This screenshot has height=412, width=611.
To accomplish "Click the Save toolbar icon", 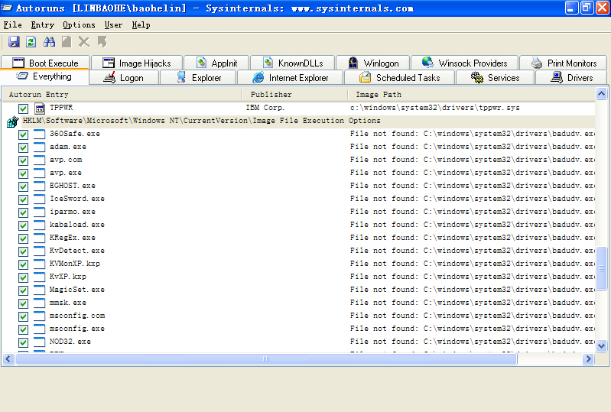I will 14,42.
